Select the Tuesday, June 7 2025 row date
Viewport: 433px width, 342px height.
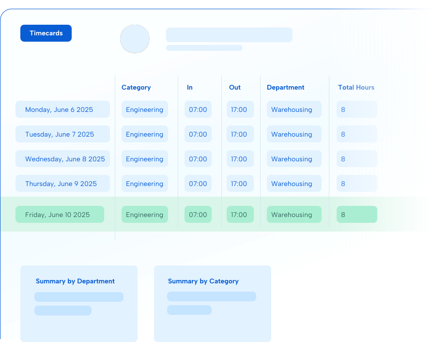click(62, 134)
